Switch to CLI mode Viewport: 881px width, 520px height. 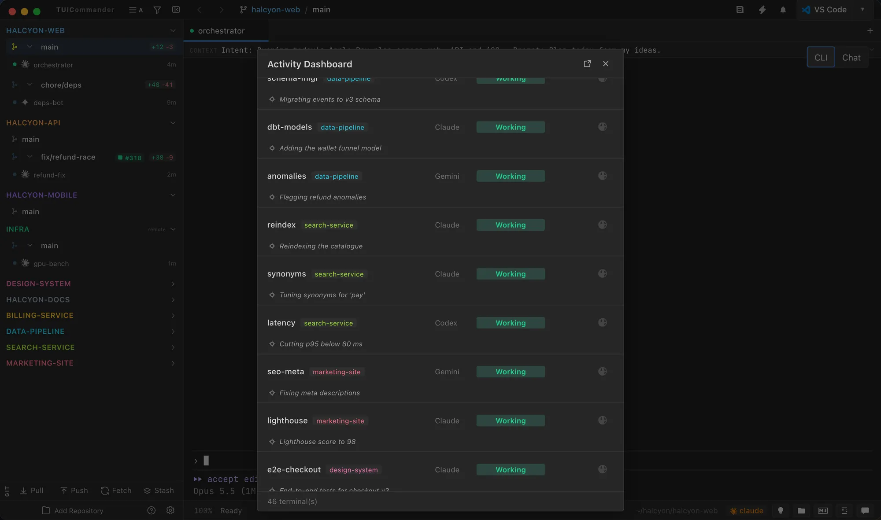[821, 57]
